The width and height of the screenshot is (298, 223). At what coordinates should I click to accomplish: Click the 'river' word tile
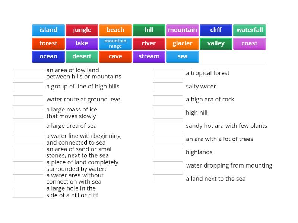tap(149, 43)
